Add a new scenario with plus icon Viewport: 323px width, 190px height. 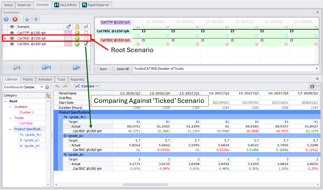[6, 19]
